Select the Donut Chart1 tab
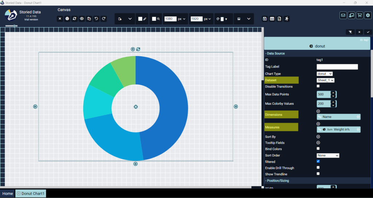Viewport: 373px width, 198px height. (x=31, y=194)
